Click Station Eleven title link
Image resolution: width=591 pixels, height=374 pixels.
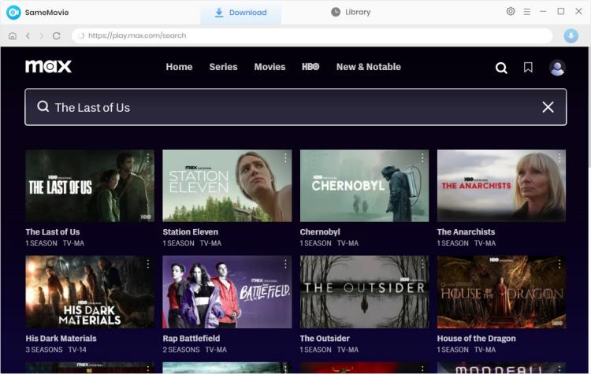[191, 232]
